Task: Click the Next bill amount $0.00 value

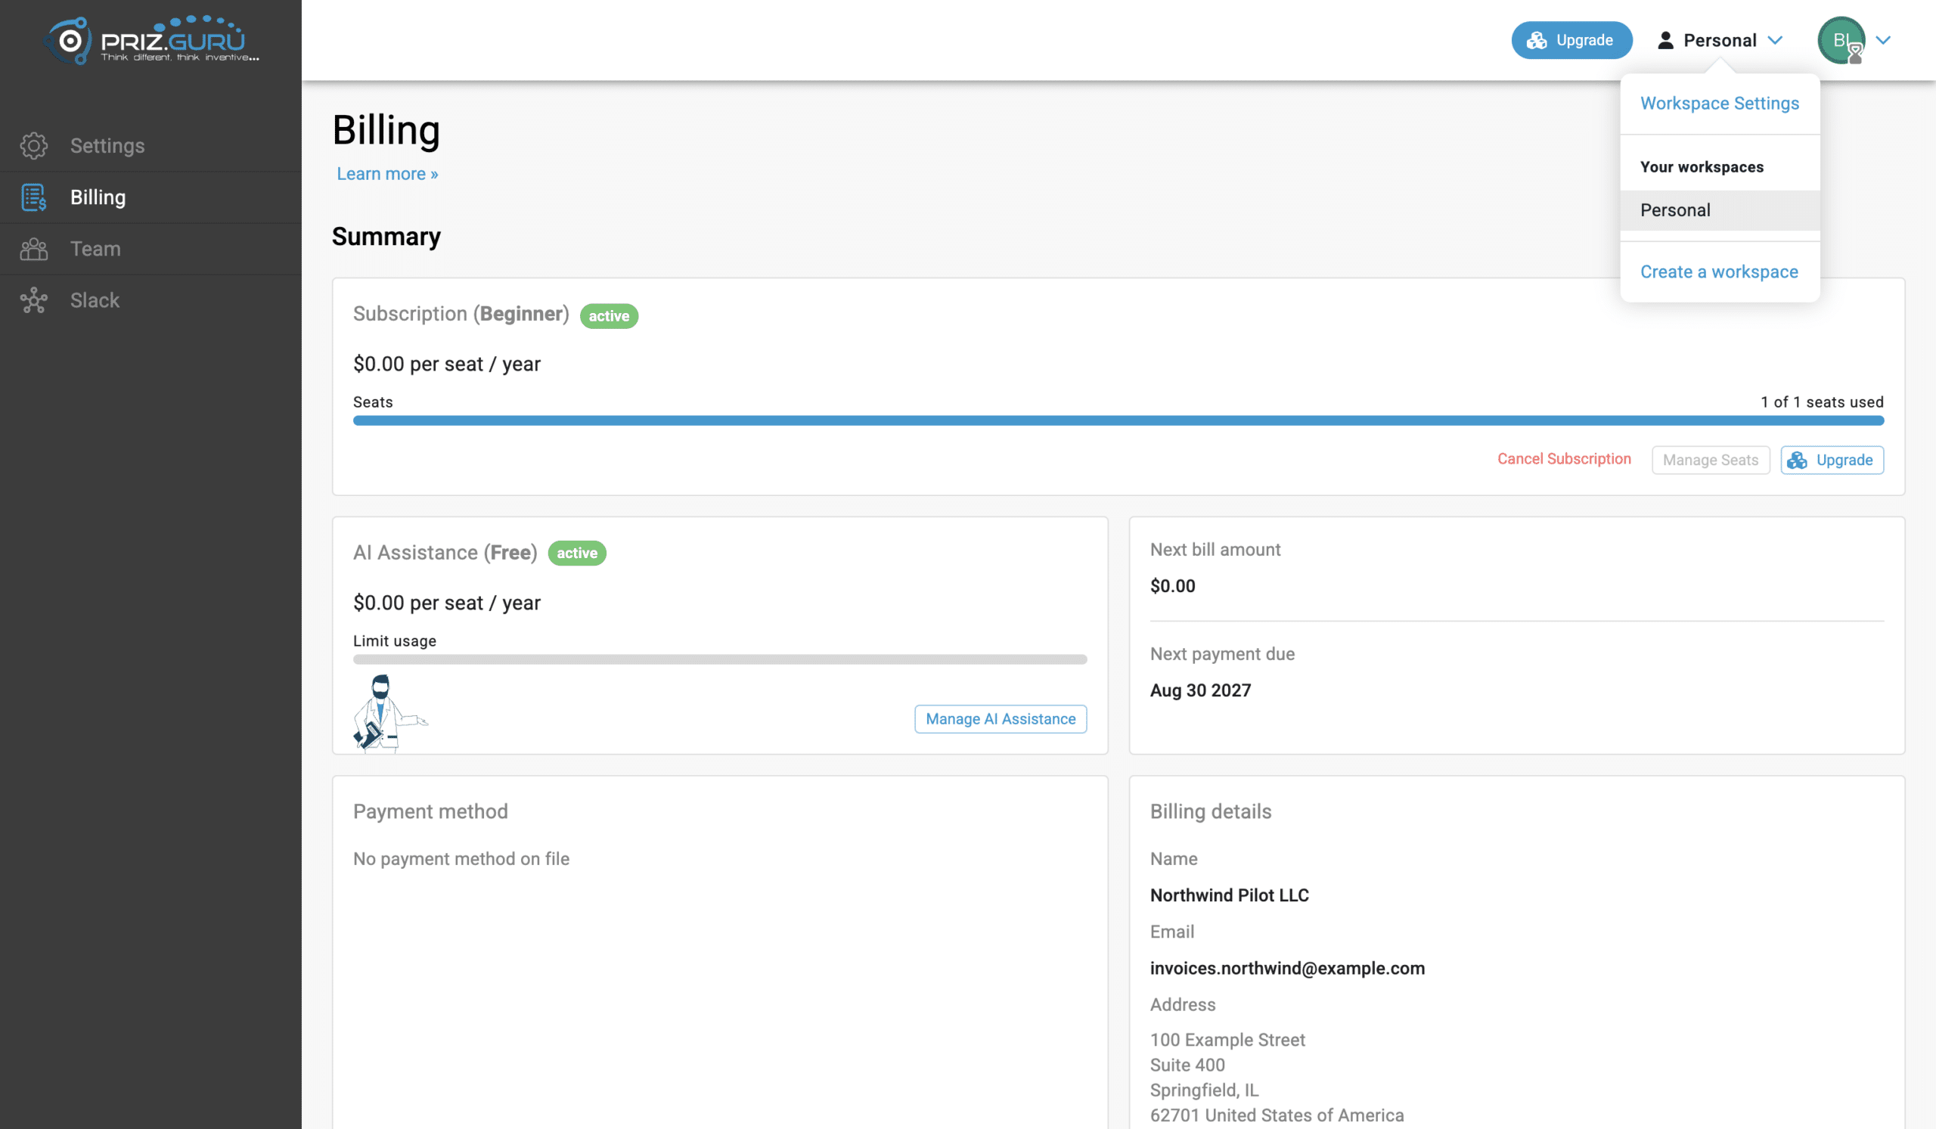Action: (1172, 585)
